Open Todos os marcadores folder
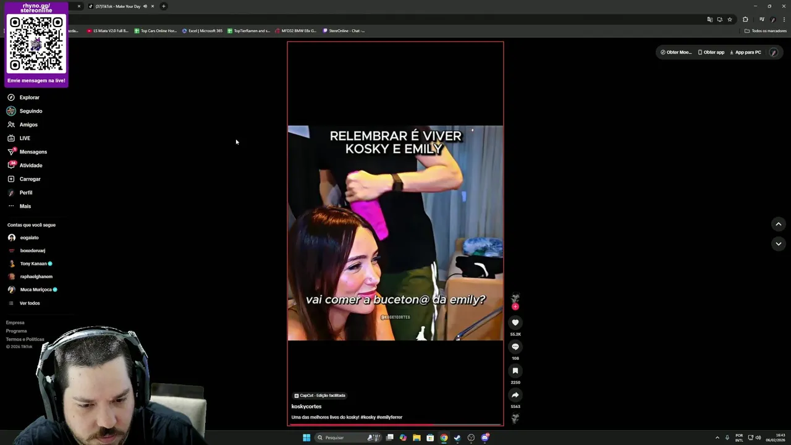 [x=766, y=31]
